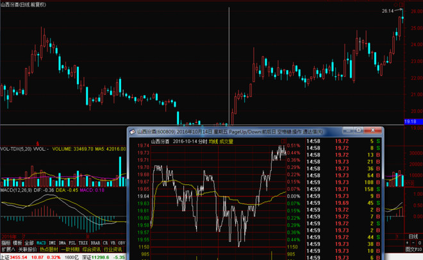Screen dimensions: 423x260
Task: Select the CR indicator tab
Action: click(x=106, y=243)
